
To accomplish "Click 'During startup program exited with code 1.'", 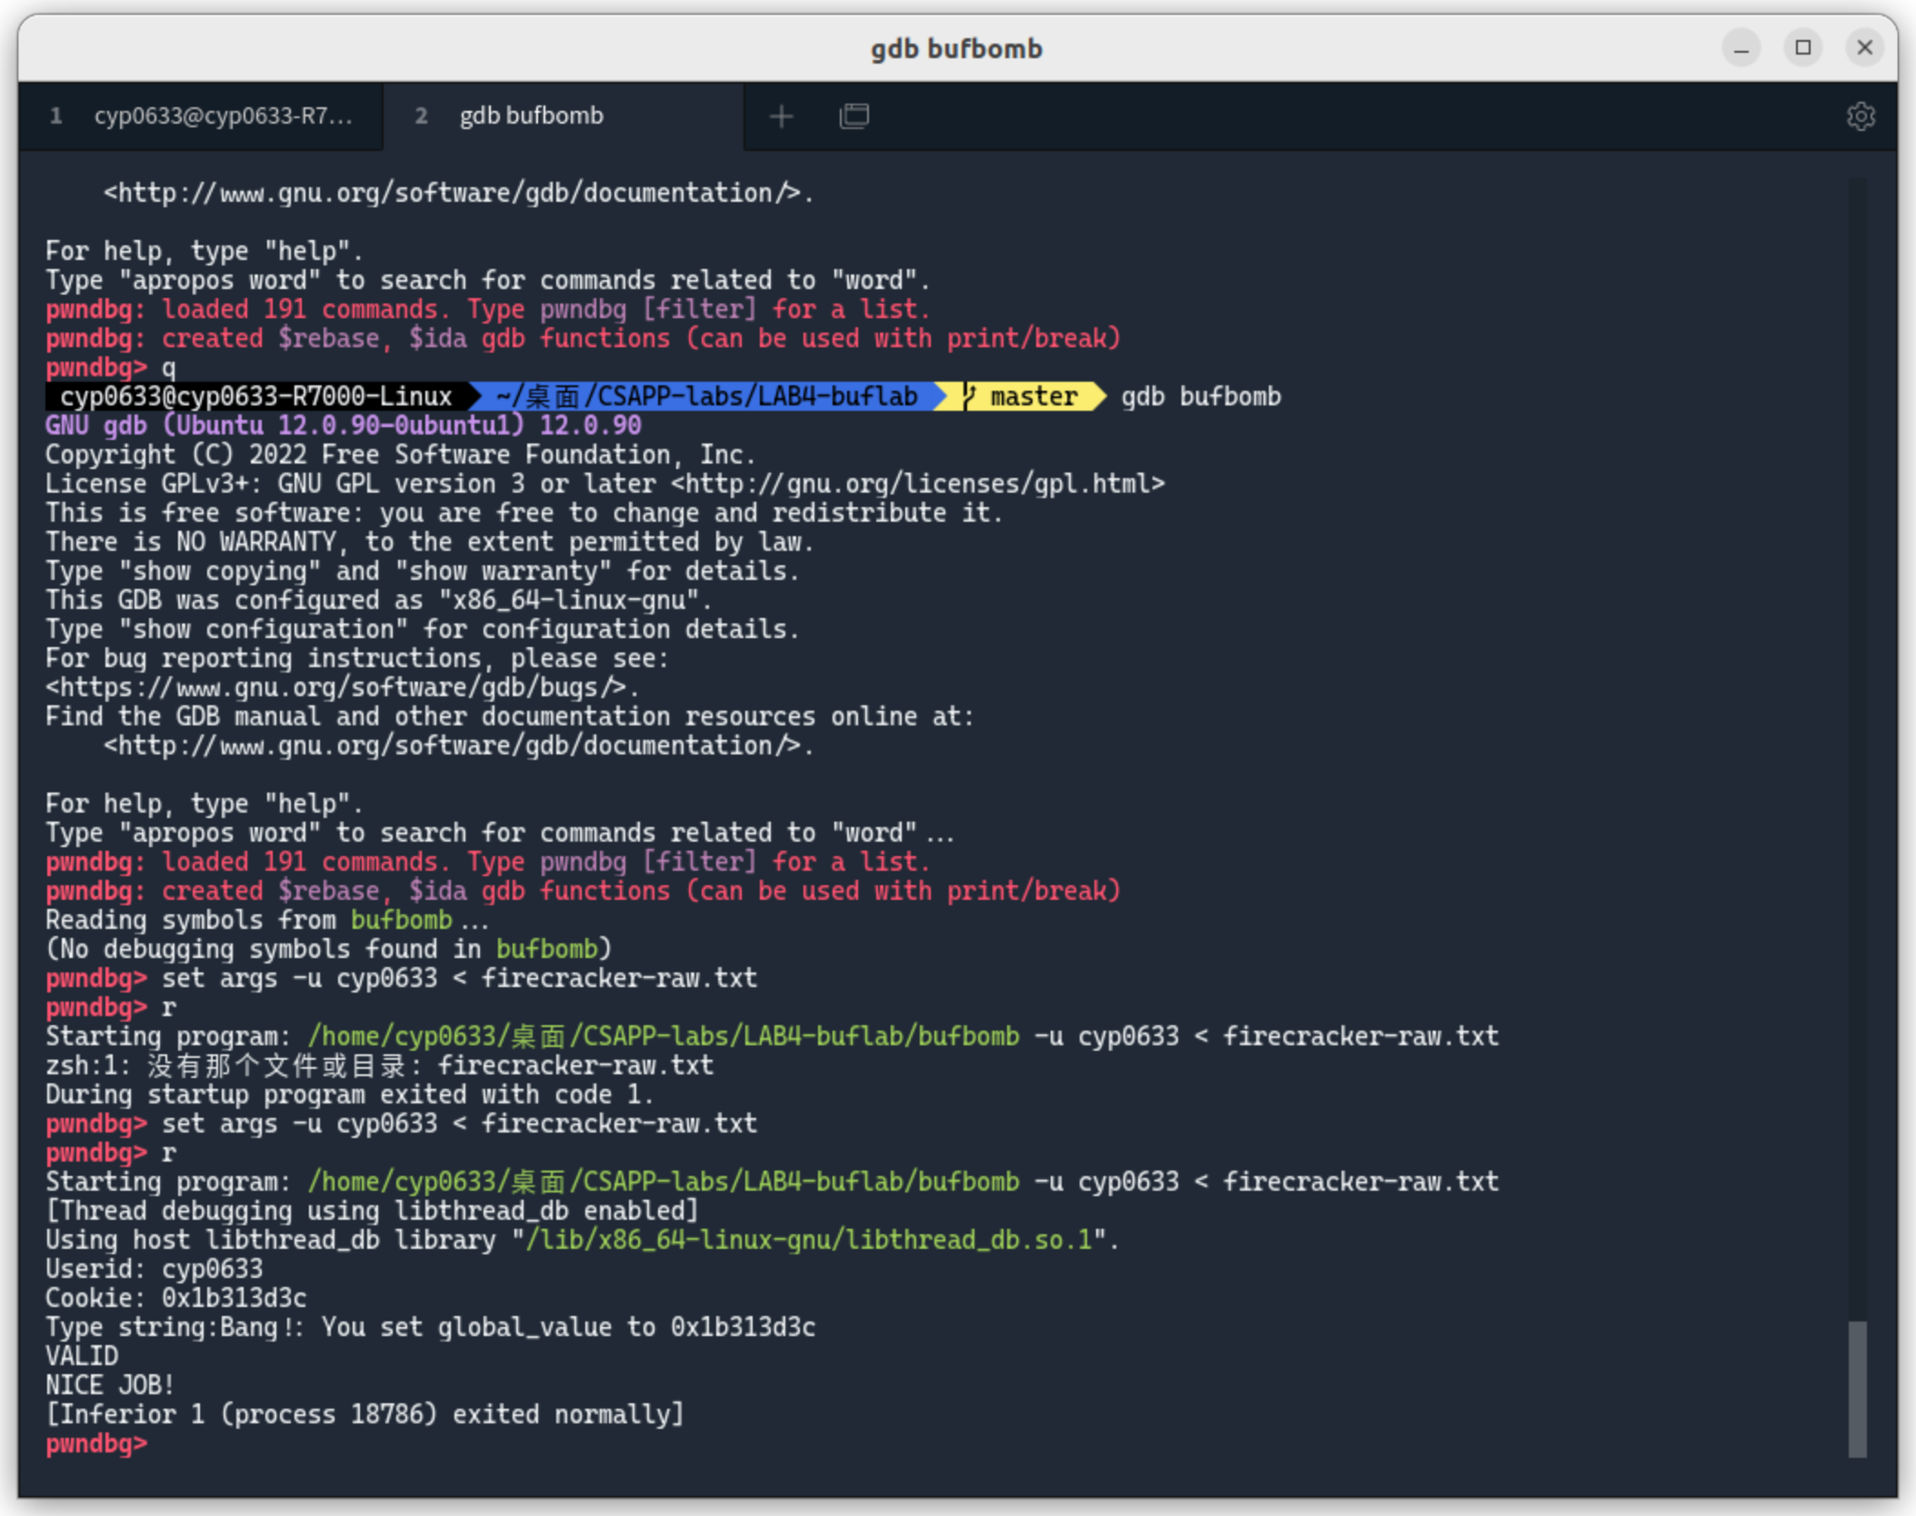I will pyautogui.click(x=350, y=1094).
